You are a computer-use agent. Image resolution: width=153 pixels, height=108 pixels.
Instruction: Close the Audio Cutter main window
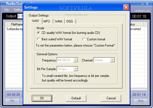147,4
